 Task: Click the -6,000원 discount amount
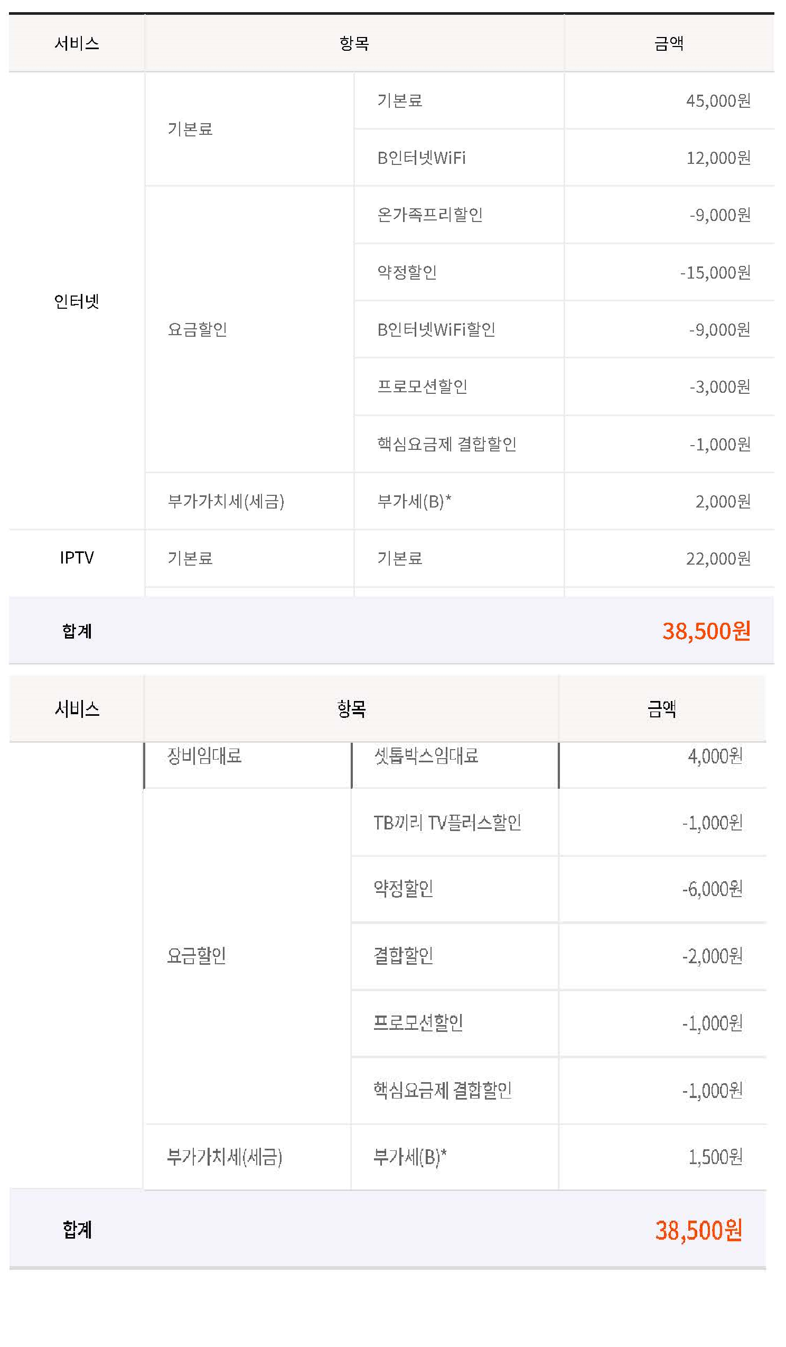pyautogui.click(x=712, y=889)
